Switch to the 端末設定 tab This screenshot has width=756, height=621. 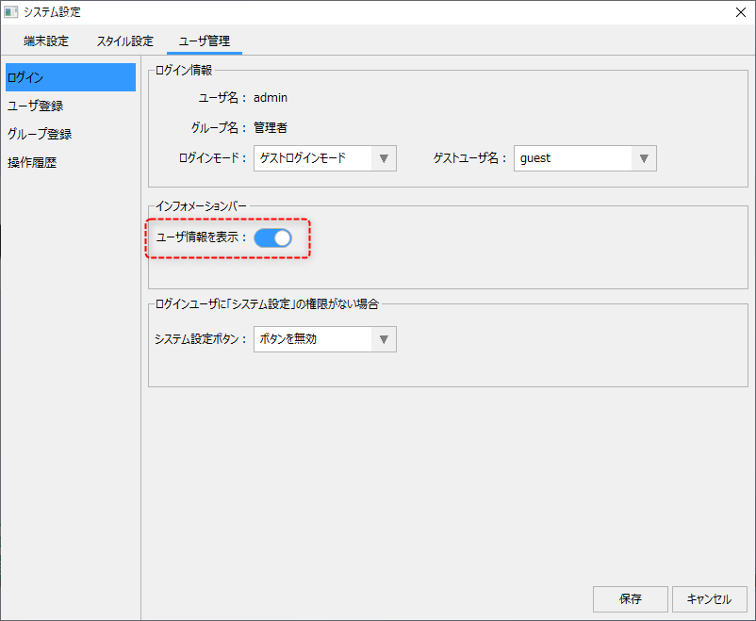[46, 41]
